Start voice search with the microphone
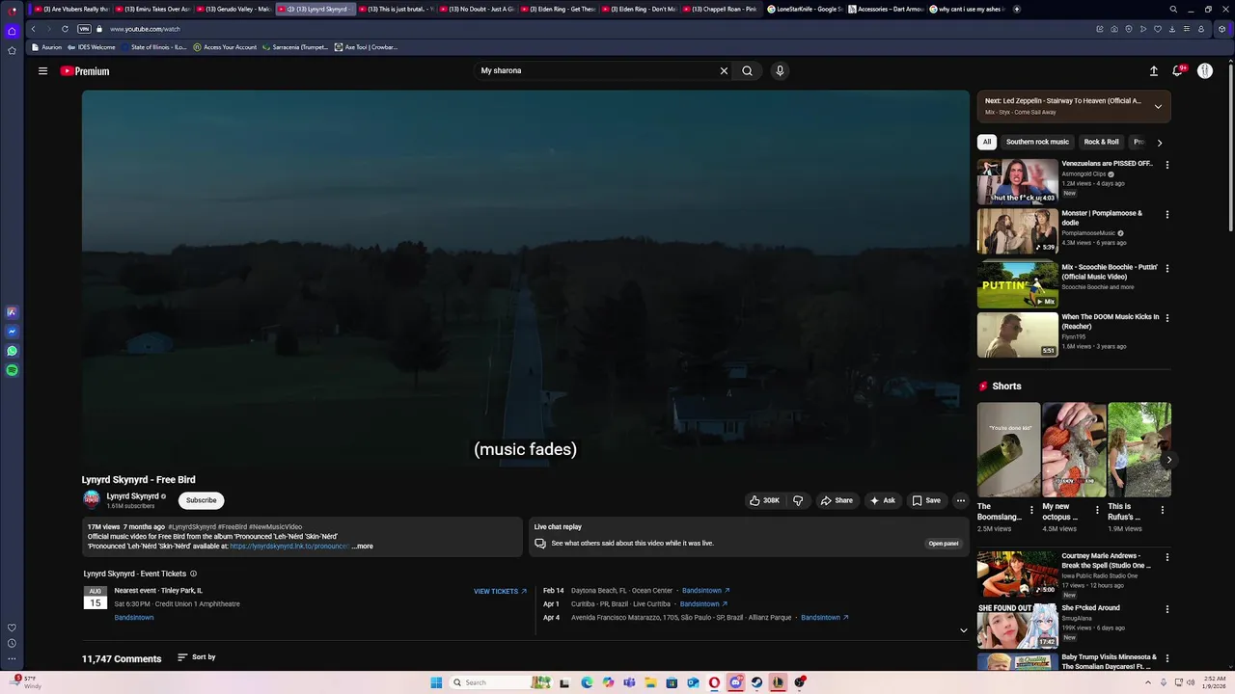This screenshot has width=1235, height=694. pyautogui.click(x=780, y=70)
